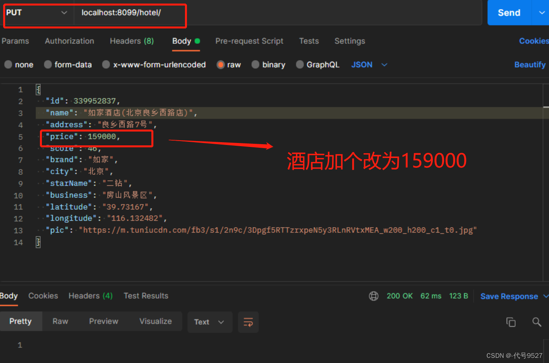
Task: Open the JSON format dropdown
Action: click(x=369, y=65)
